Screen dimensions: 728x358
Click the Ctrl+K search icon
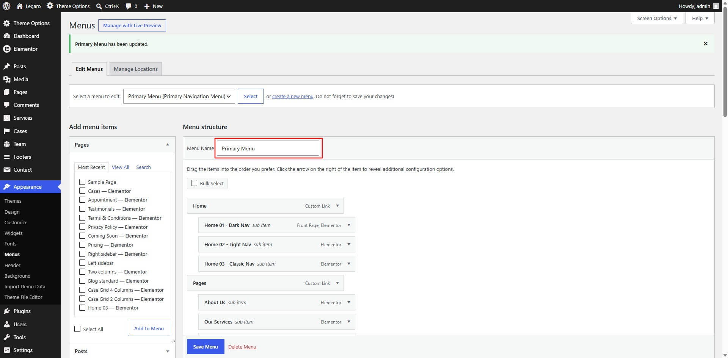99,6
